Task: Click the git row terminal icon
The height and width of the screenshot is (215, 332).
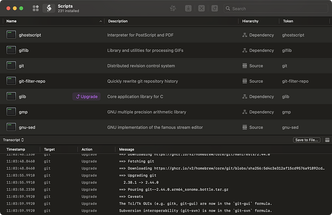Action: [x=11, y=65]
